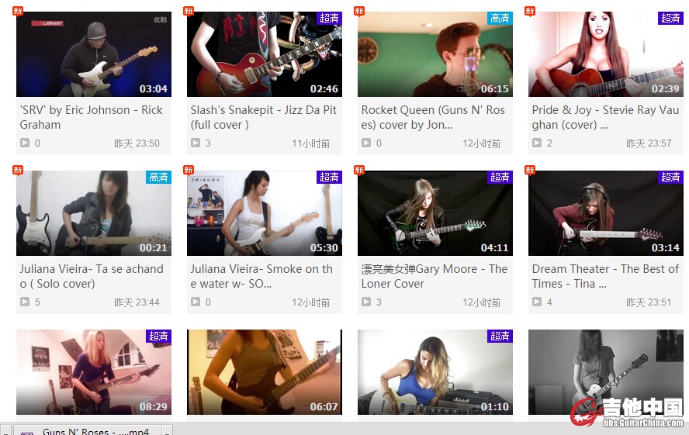Viewport: 689px width, 435px height.
Task: Click red 新 badge on Rocket Queen video
Action: tap(359, 11)
